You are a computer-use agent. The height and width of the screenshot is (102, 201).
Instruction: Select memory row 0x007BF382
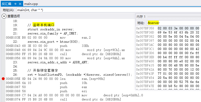coord(168,36)
